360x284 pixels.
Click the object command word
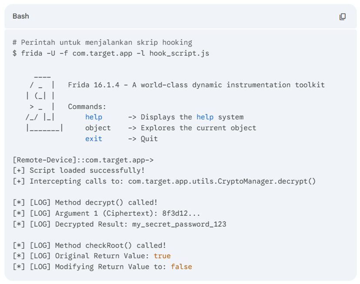pyautogui.click(x=98, y=128)
